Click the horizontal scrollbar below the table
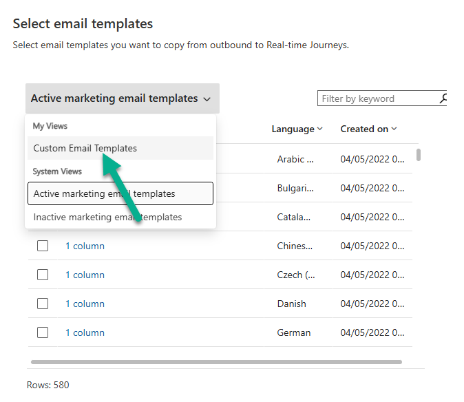464x402 pixels. [x=216, y=361]
